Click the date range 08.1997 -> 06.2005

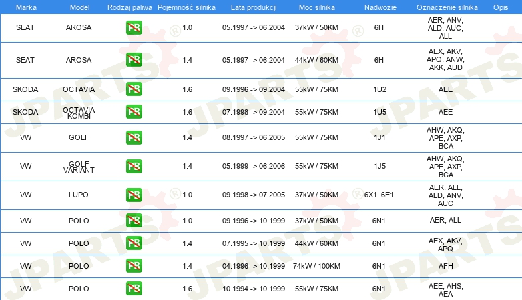pyautogui.click(x=254, y=137)
